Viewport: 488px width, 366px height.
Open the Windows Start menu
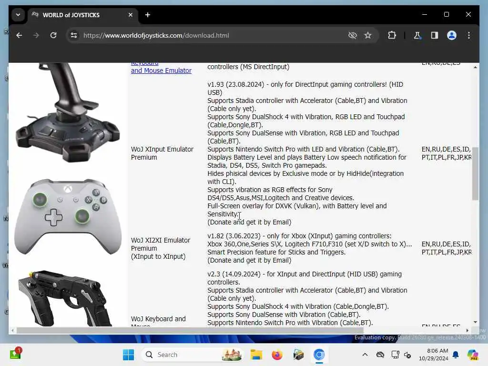tap(128, 355)
